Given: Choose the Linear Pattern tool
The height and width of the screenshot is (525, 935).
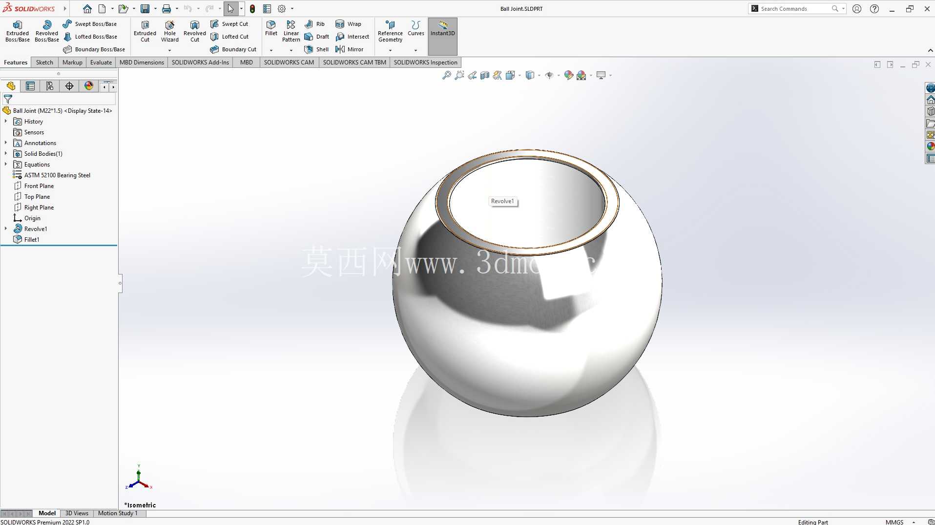Looking at the screenshot, I should pos(291,32).
